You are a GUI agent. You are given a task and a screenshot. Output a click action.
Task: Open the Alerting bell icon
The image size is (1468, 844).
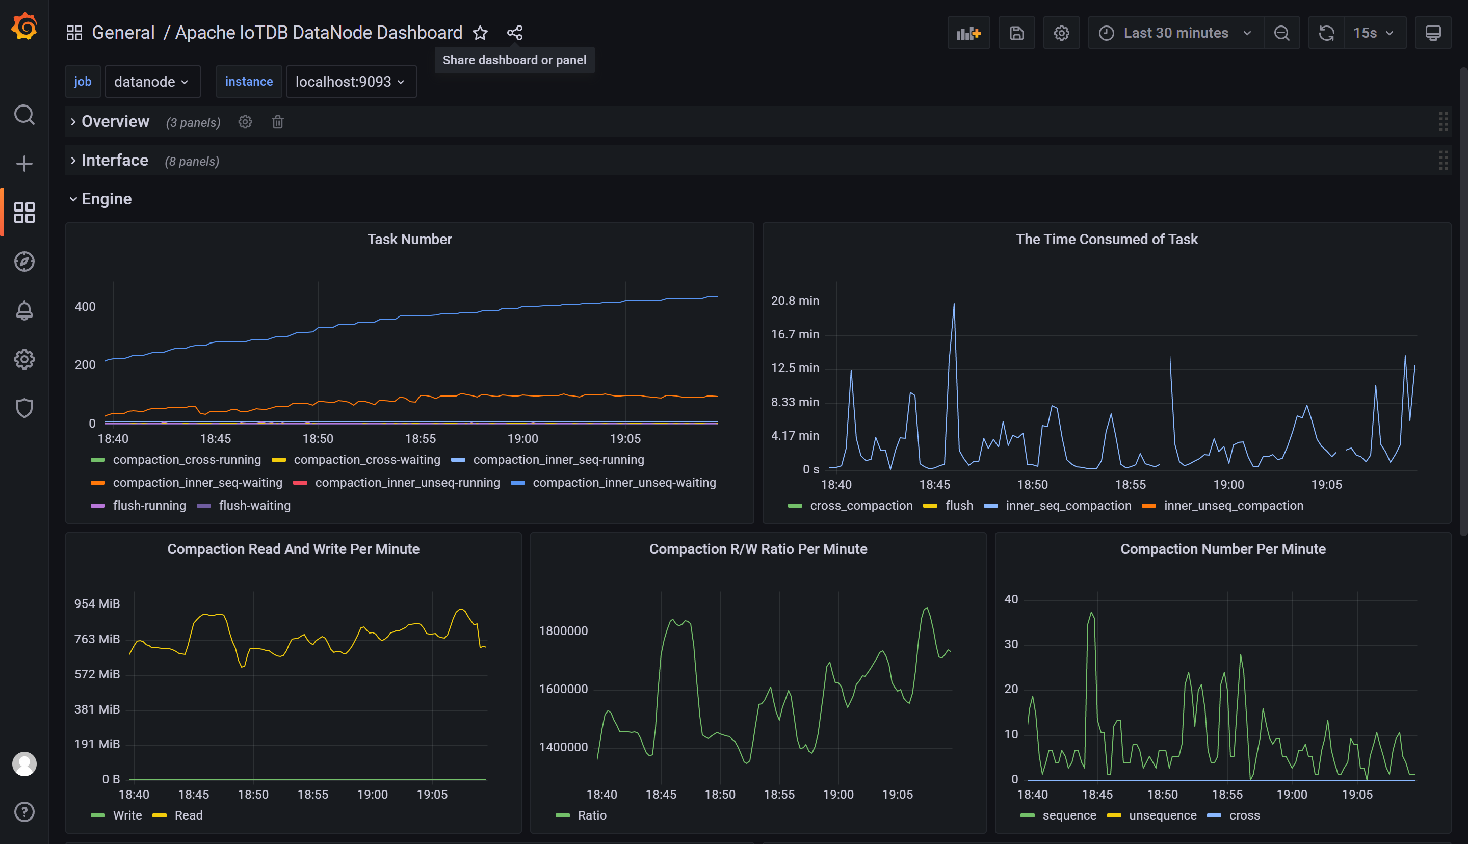click(x=24, y=310)
